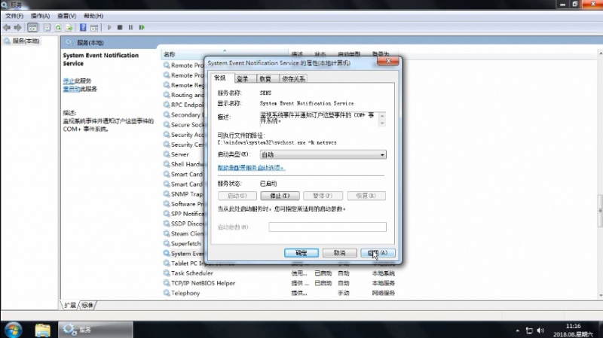603x338 pixels.
Task: Click the 停止(T) button in dialog
Action: coord(280,196)
